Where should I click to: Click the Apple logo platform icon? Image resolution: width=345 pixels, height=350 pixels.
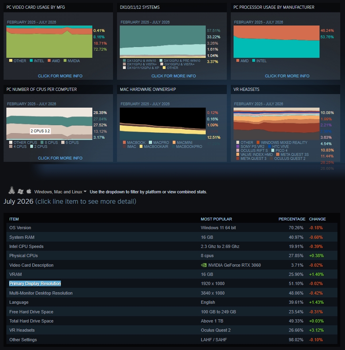click(x=29, y=191)
